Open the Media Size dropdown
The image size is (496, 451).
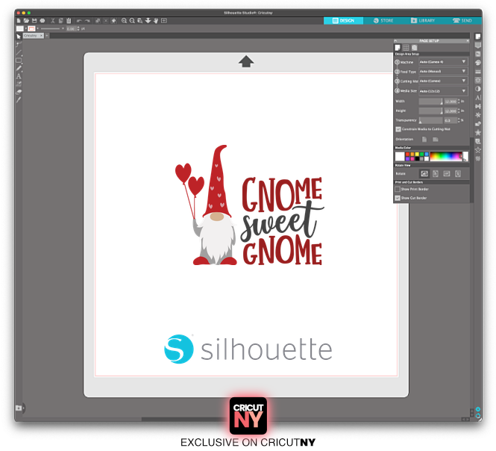pyautogui.click(x=443, y=91)
